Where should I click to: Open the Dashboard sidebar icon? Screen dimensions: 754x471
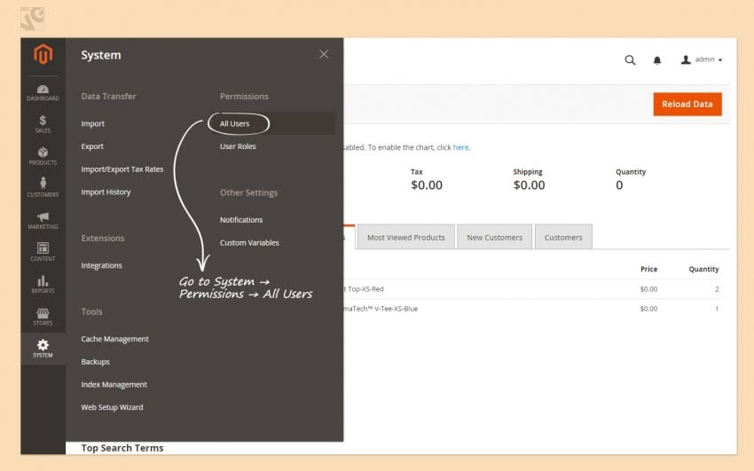[x=43, y=93]
